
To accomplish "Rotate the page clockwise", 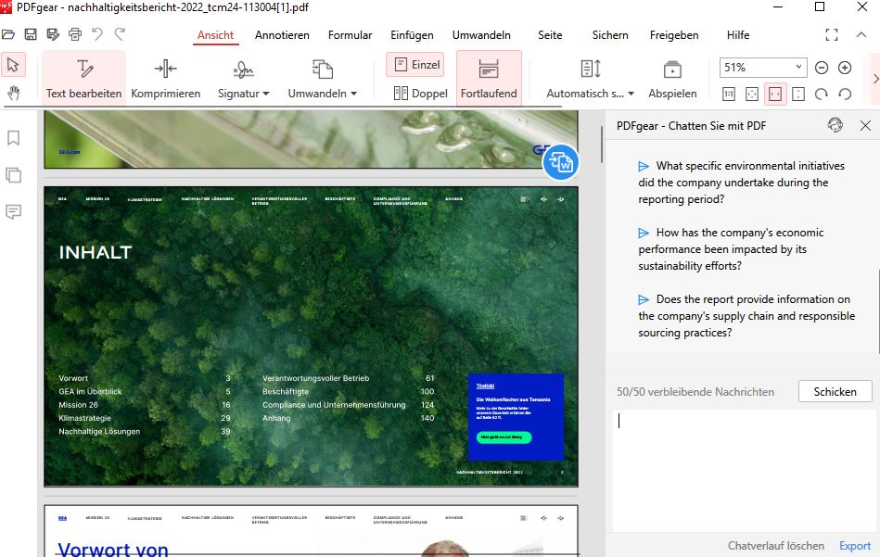I will click(821, 94).
